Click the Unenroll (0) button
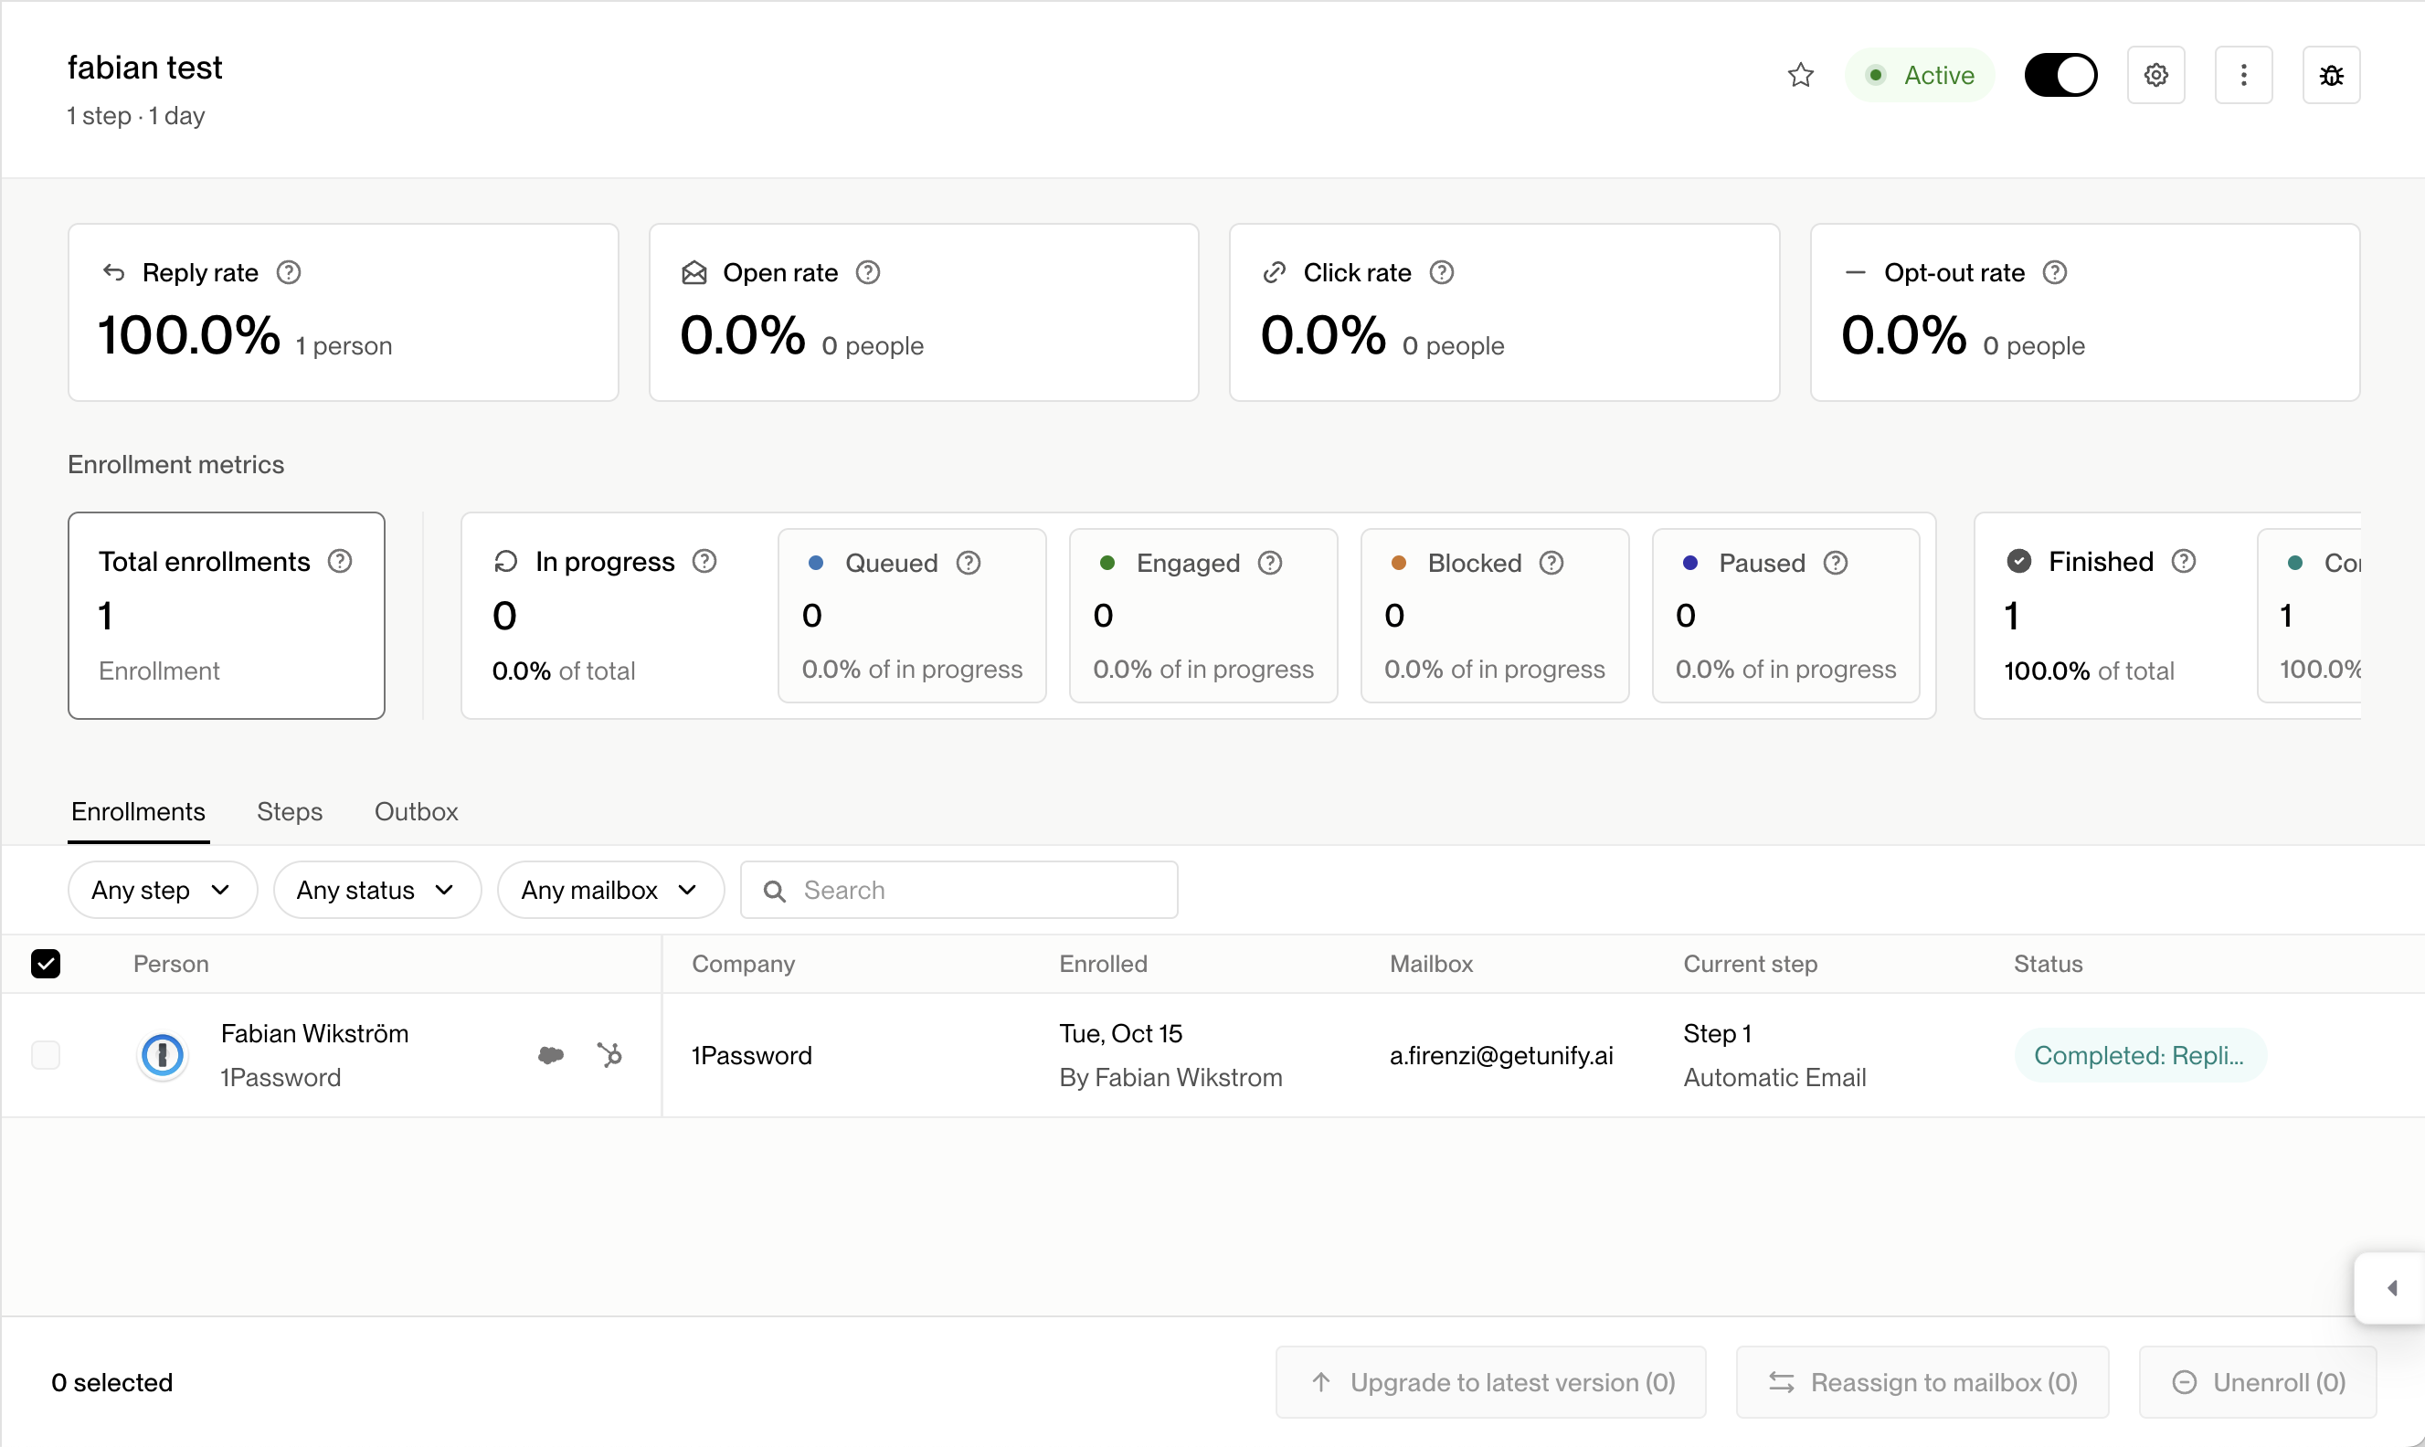Image resolution: width=2425 pixels, height=1447 pixels. [2257, 1381]
